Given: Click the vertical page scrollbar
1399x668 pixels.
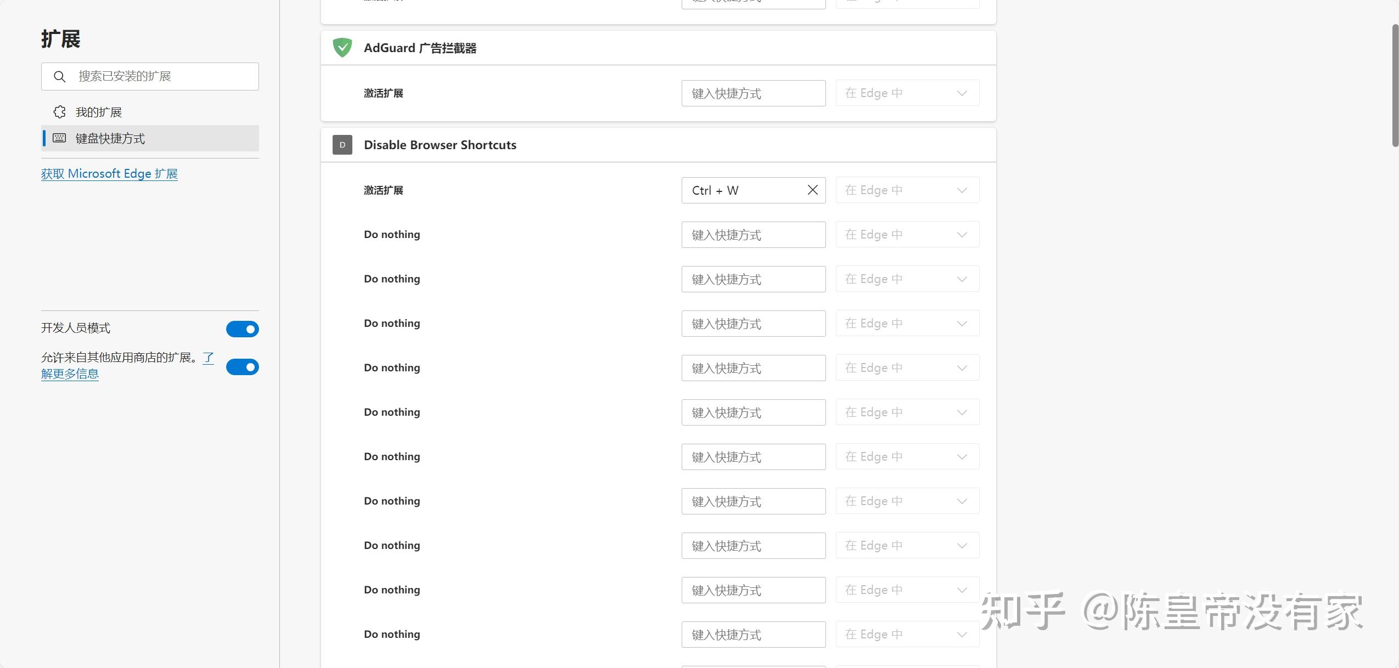Looking at the screenshot, I should [1395, 85].
